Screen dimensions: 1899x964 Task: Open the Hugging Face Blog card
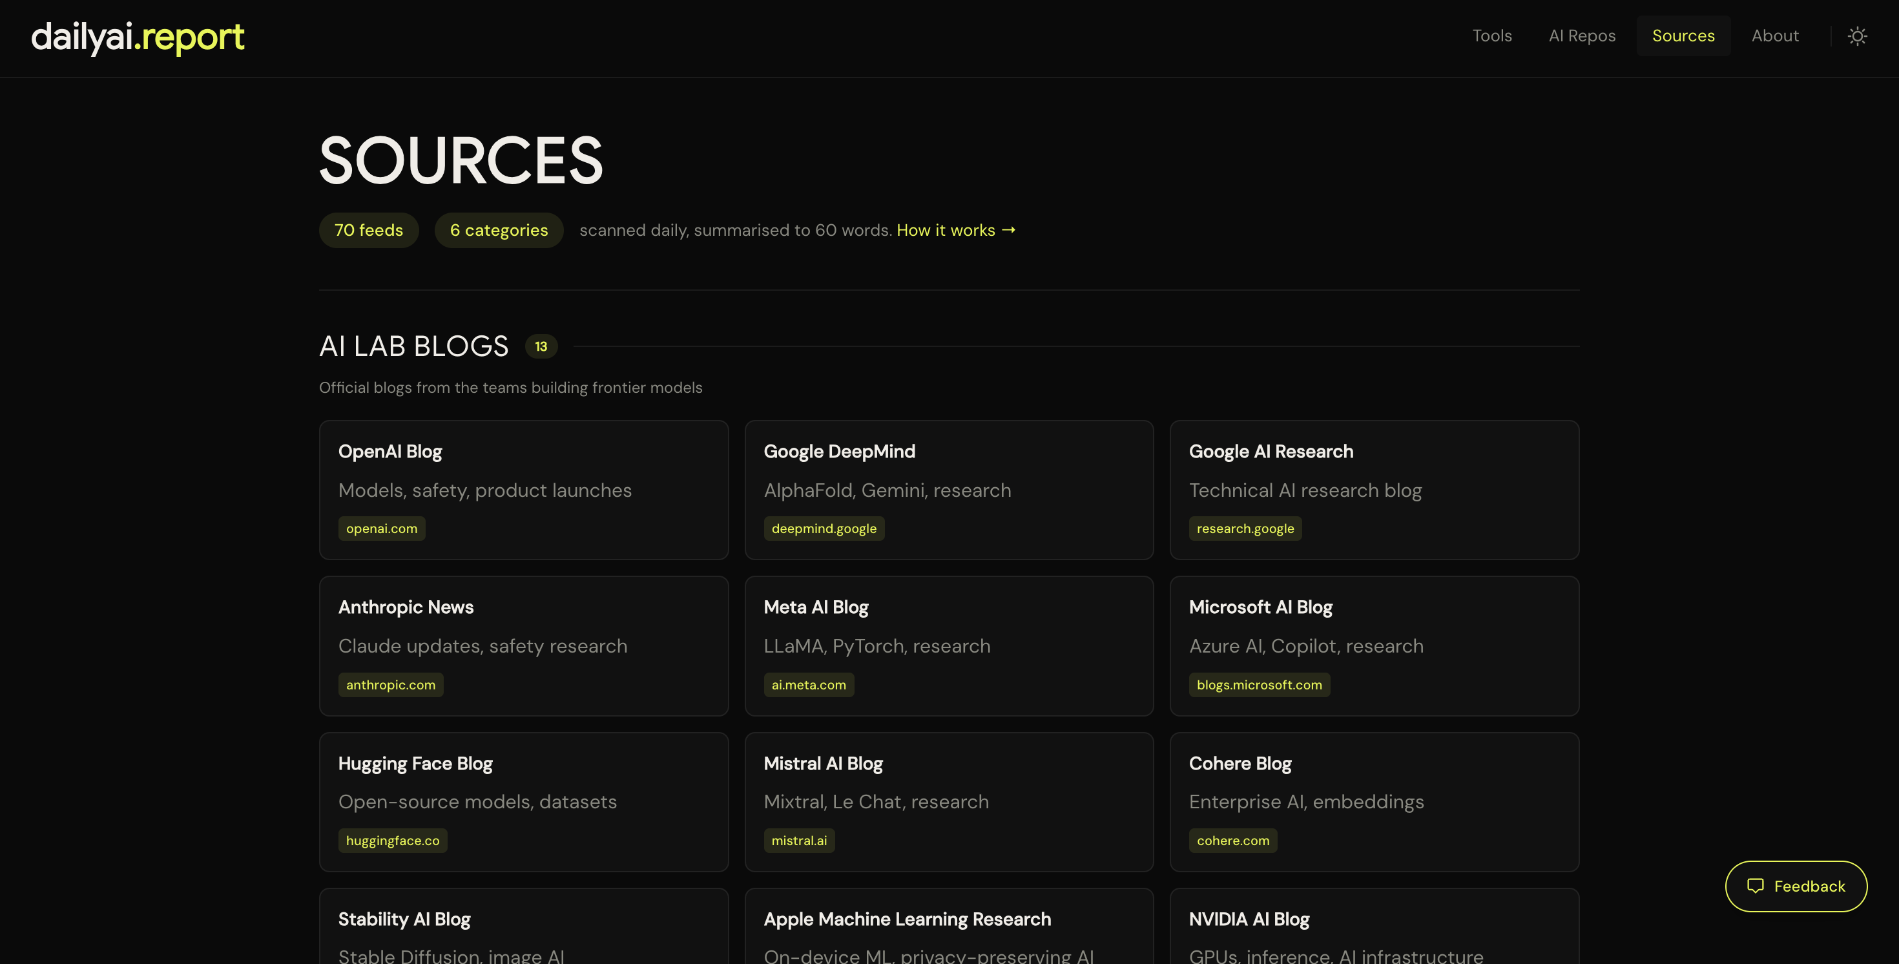[523, 801]
